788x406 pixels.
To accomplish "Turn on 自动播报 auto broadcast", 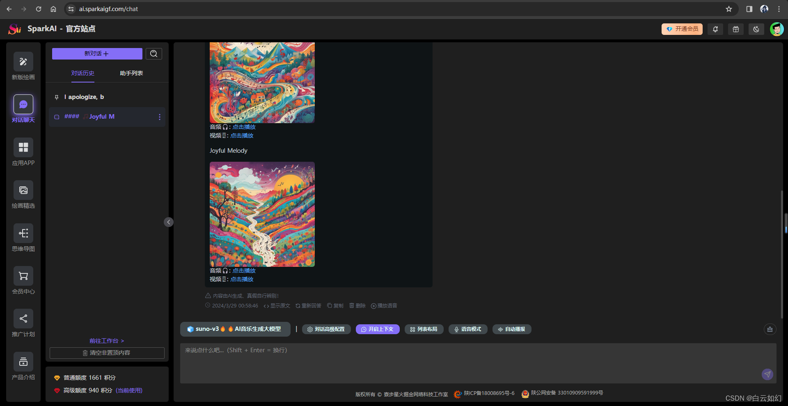I will click(511, 329).
